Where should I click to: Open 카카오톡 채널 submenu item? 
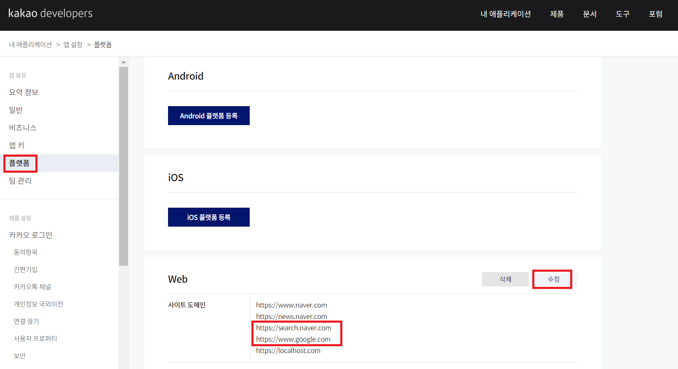click(32, 287)
